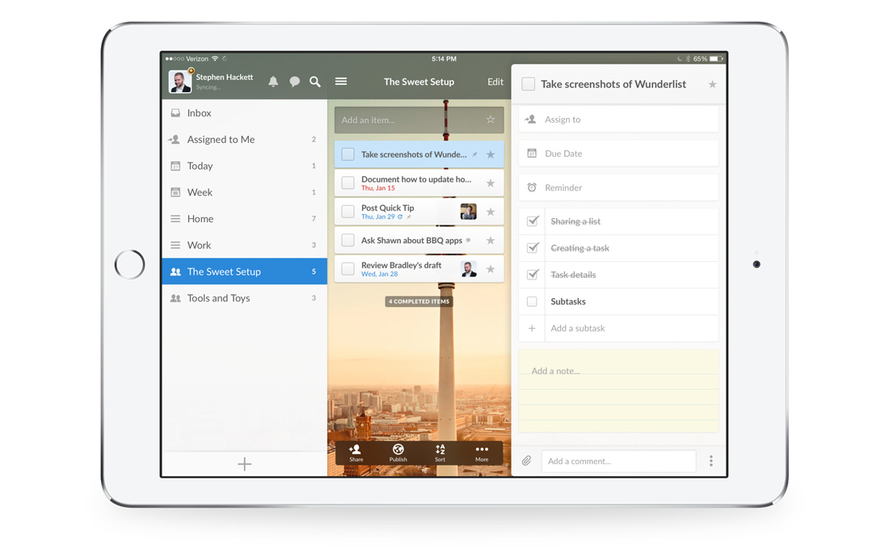Click assignee avatar on Review Bradley's draft

tap(468, 268)
